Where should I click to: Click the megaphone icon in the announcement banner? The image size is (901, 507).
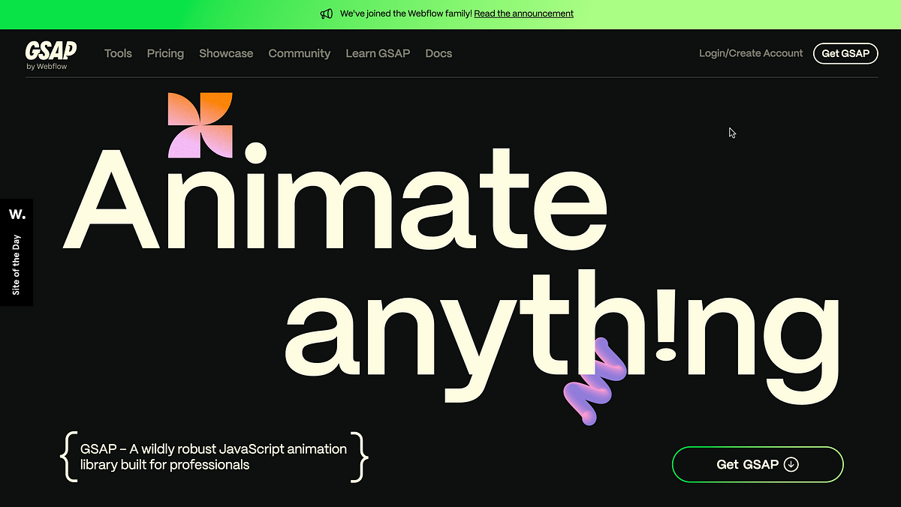click(x=327, y=13)
